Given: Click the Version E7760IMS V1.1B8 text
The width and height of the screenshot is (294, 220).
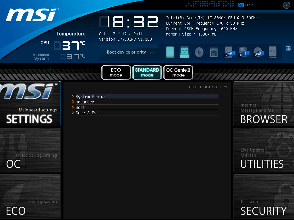Looking at the screenshot, I should pos(125,39).
